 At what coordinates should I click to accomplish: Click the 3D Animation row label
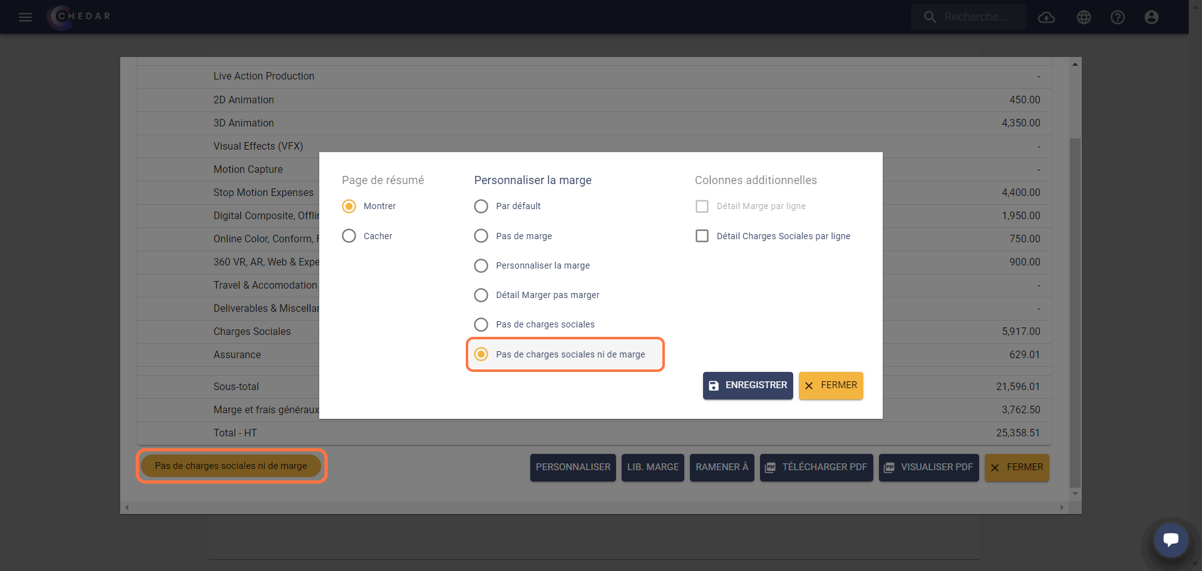point(244,123)
